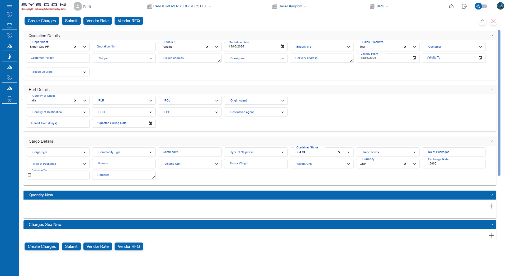Clear the Pending status using its X
This screenshot has width=506, height=276.
coord(207,47)
